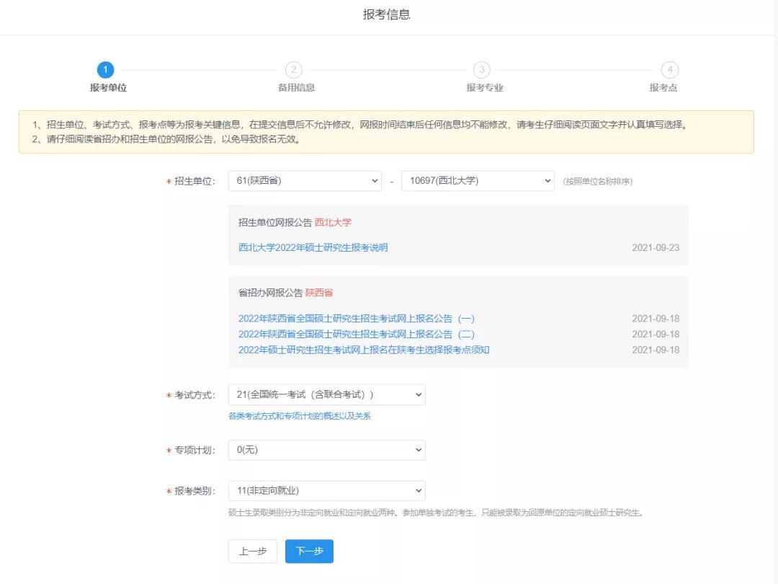Open 在陕考生选择报考点须知 link
Image resolution: width=778 pixels, height=584 pixels.
[364, 350]
